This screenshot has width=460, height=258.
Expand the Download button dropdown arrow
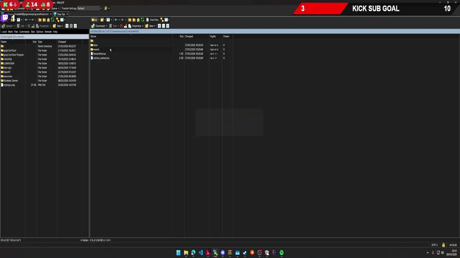106,26
